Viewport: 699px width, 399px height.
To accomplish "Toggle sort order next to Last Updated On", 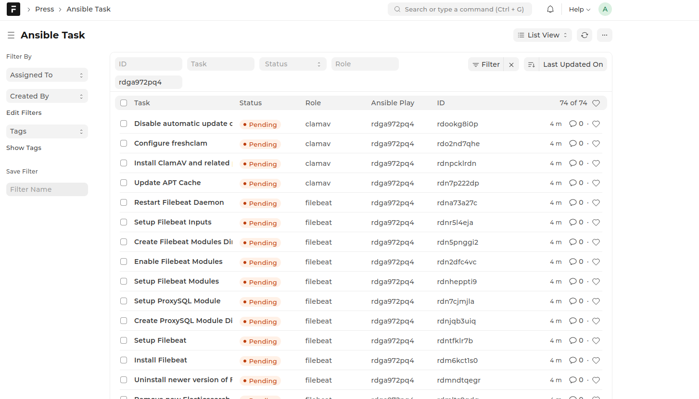I will 531,64.
